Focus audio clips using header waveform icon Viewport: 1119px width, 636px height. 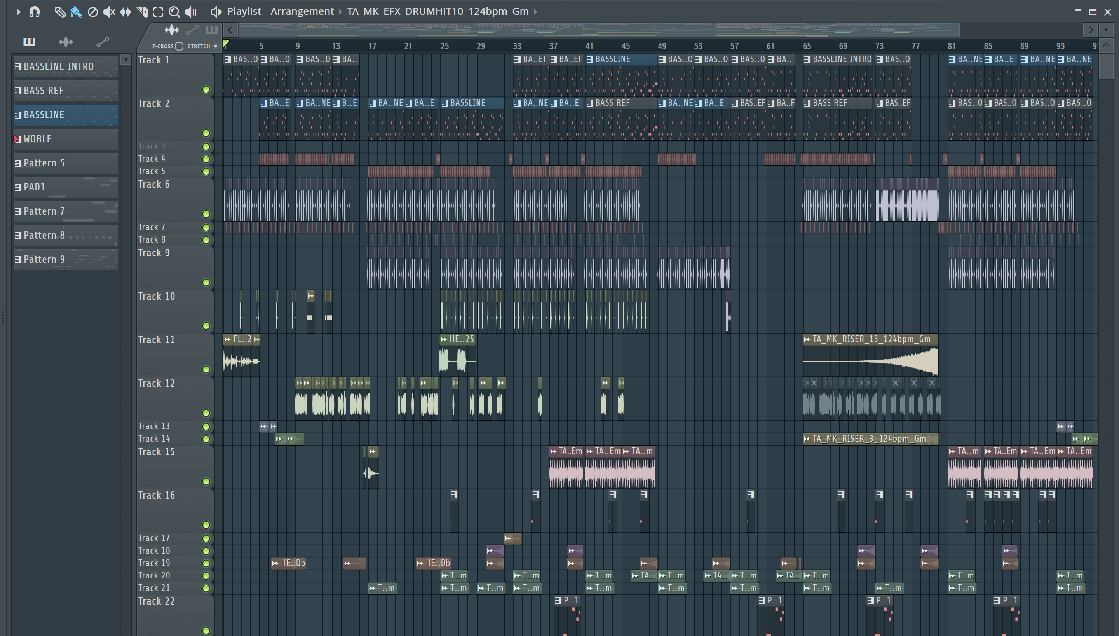point(171,30)
